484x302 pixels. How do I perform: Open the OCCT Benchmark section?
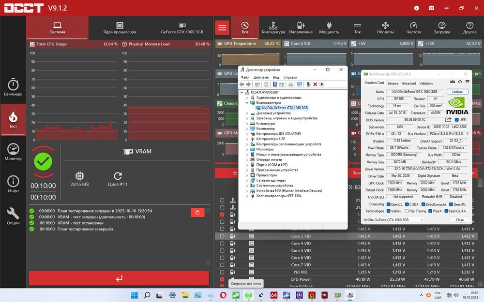pos(13,87)
